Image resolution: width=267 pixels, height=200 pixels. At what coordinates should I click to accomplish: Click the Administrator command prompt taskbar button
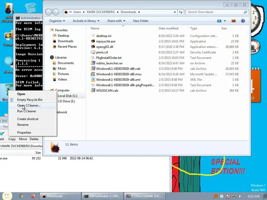102,196
